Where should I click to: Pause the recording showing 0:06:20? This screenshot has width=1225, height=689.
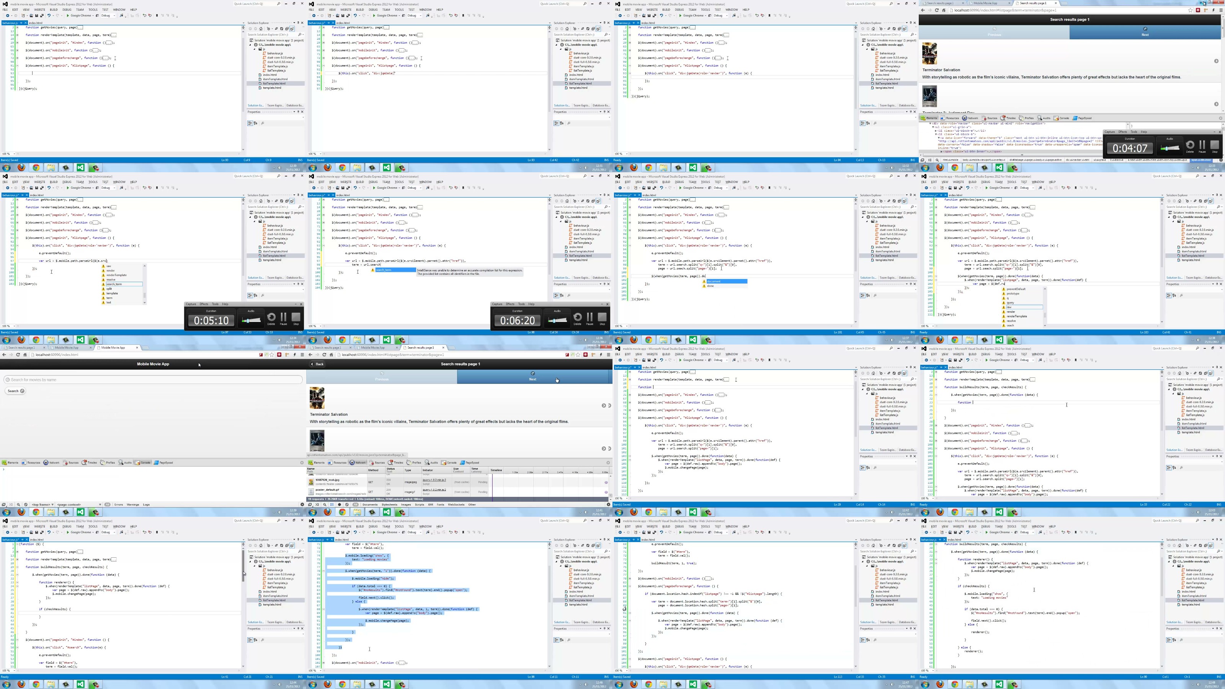pyautogui.click(x=590, y=318)
